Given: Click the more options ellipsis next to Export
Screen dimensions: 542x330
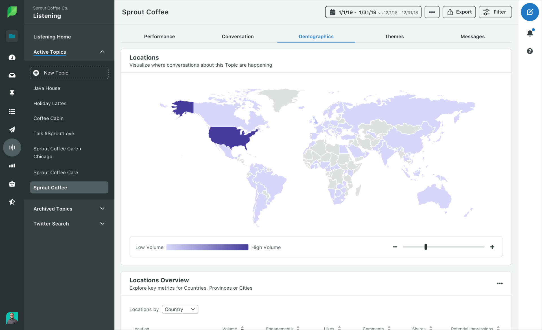Looking at the screenshot, I should [432, 12].
